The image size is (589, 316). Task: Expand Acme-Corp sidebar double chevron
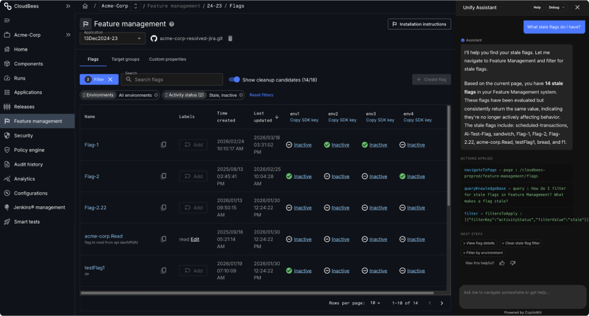[x=68, y=35]
